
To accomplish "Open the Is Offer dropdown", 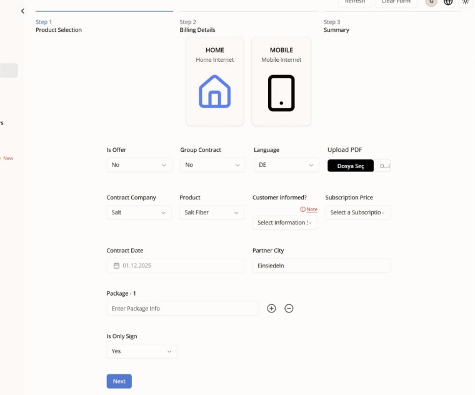I will (x=139, y=165).
